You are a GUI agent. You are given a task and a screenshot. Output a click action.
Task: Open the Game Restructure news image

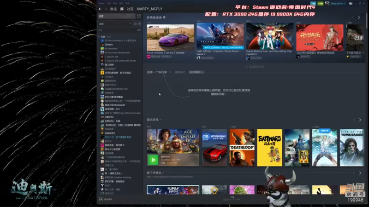[x=270, y=36]
